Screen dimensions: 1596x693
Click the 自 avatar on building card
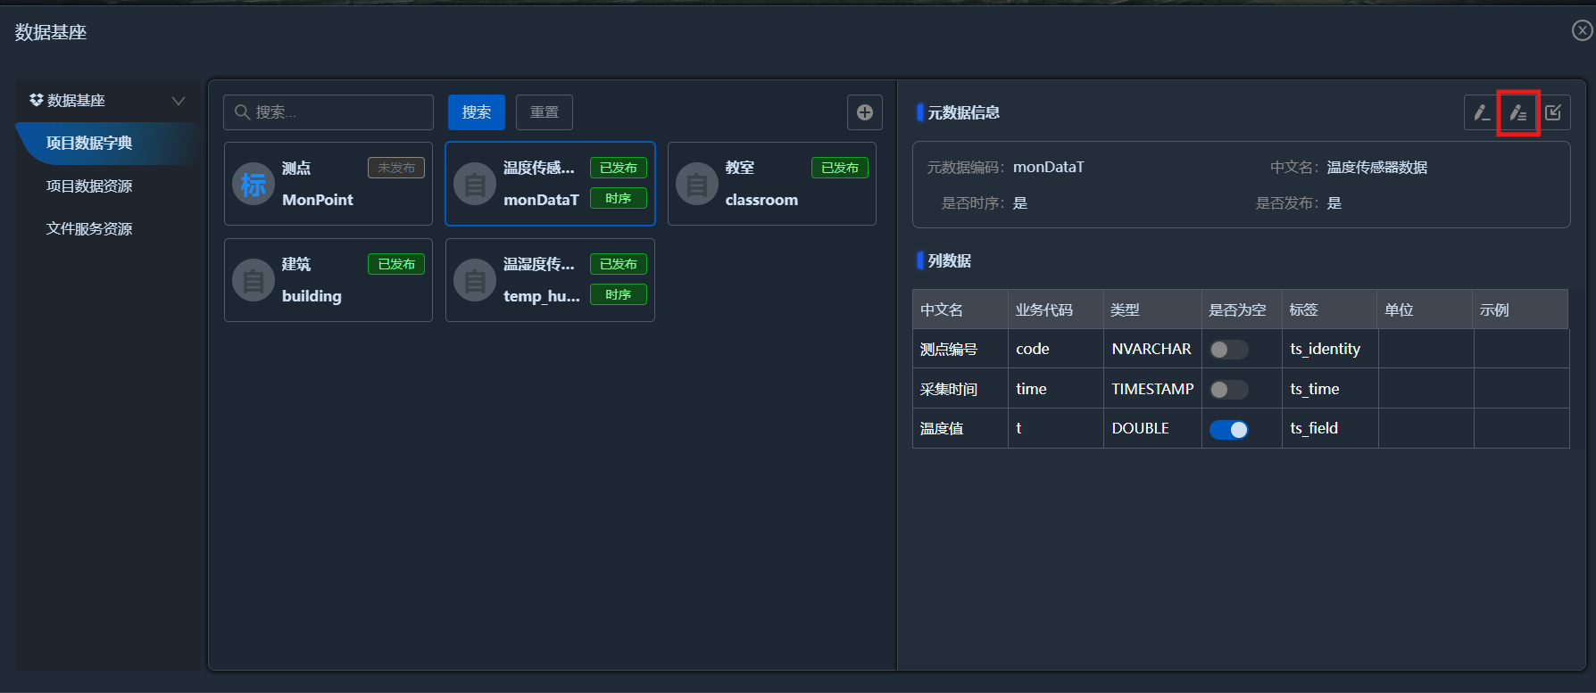[254, 280]
